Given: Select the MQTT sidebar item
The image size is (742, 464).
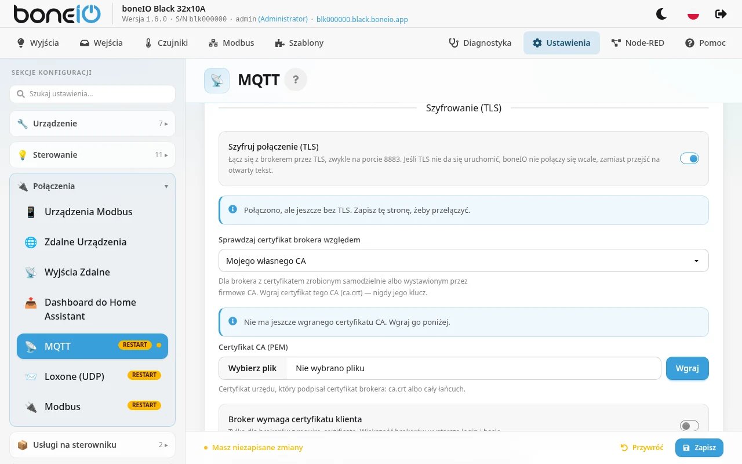Looking at the screenshot, I should (92, 346).
